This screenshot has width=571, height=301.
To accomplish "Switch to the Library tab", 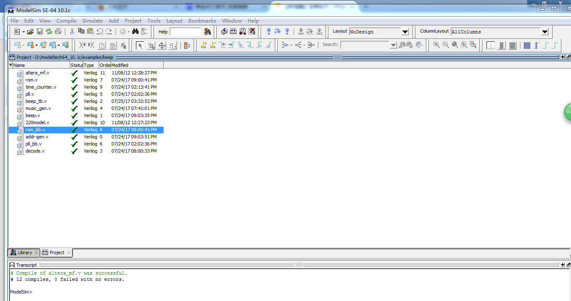I will (x=24, y=253).
